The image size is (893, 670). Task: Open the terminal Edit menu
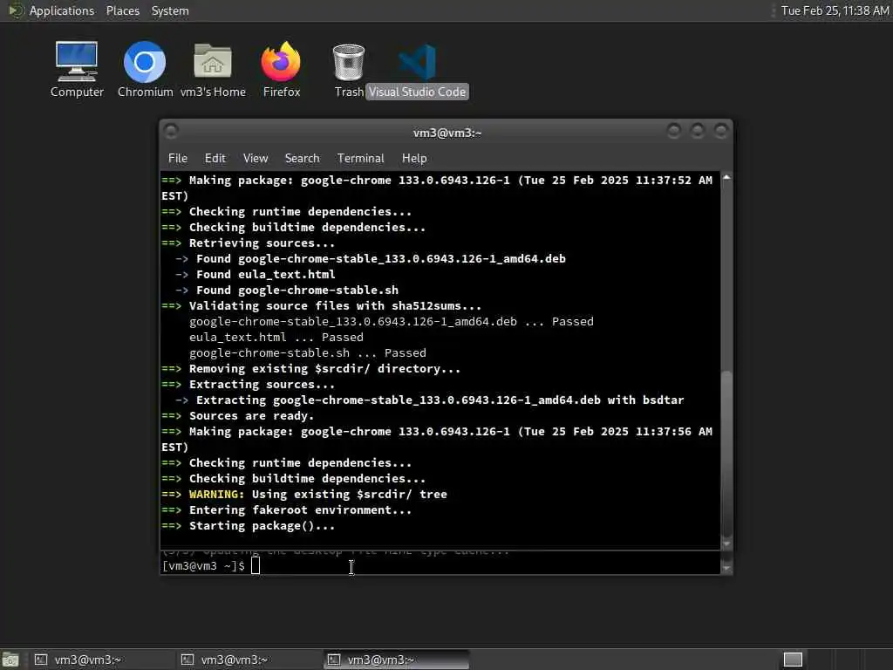point(215,159)
